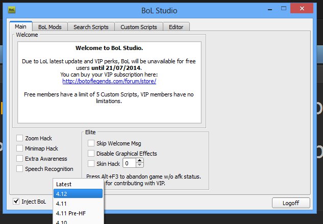
Task: Select 4.11 Pre-HF in version list
Action: [78, 213]
